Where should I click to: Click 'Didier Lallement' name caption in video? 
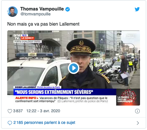pos(26,87)
